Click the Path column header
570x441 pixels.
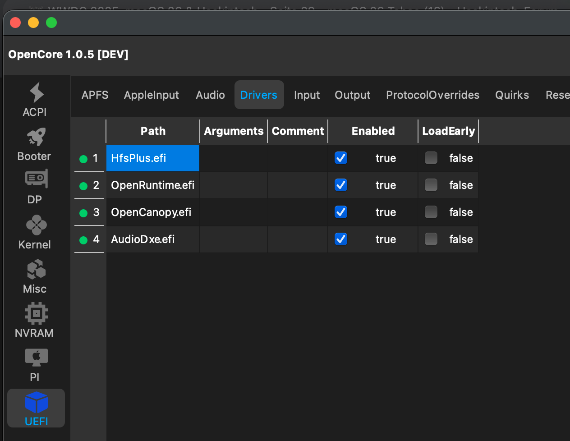[x=153, y=131]
